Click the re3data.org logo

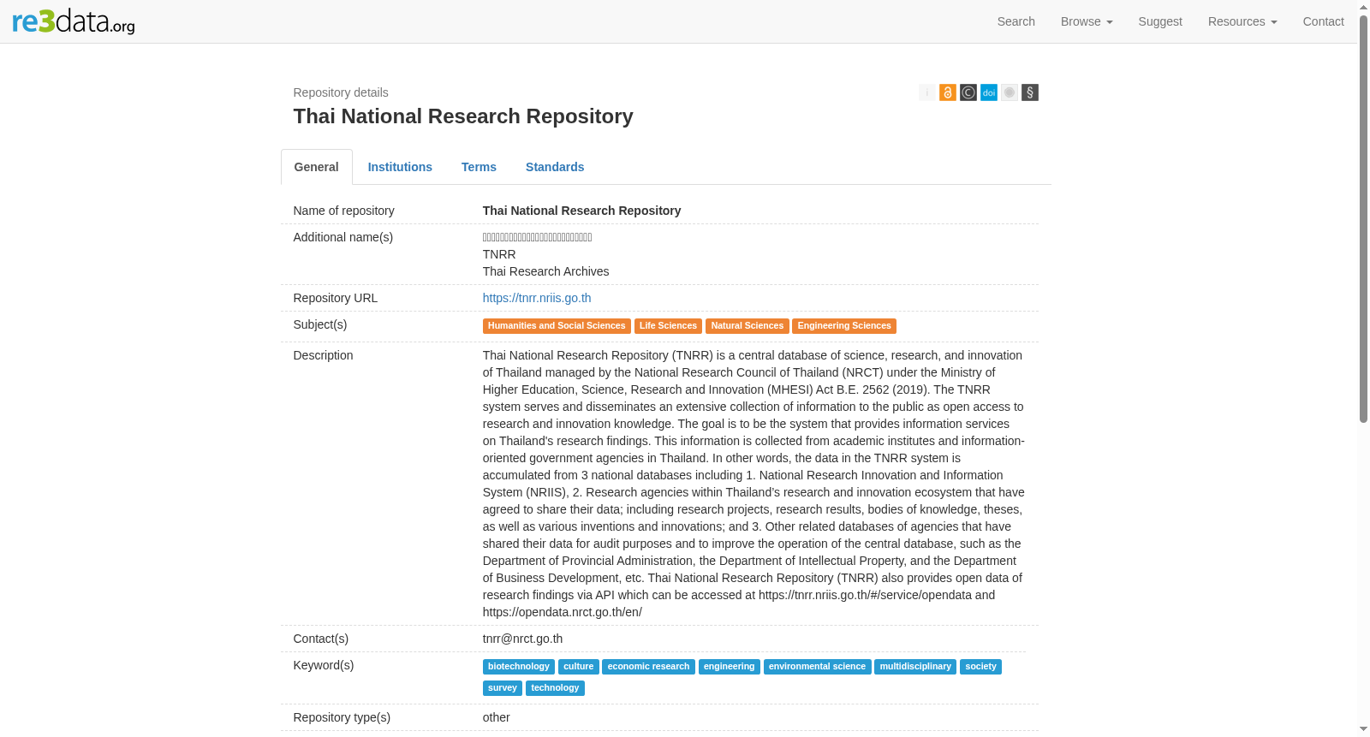[74, 21]
